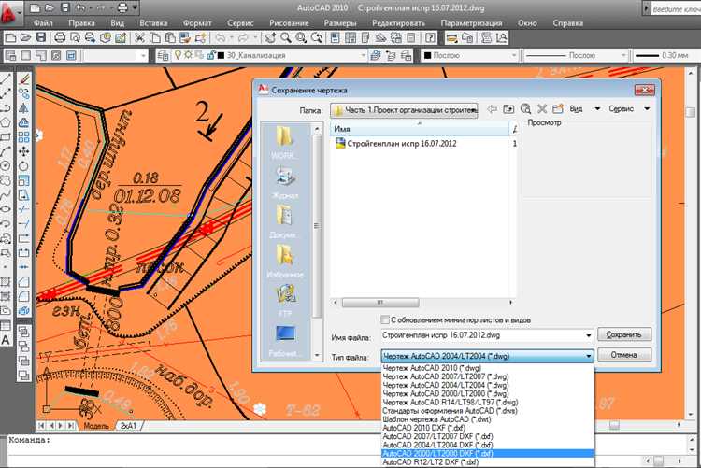Click the black swatch in the color control box

(x=427, y=55)
